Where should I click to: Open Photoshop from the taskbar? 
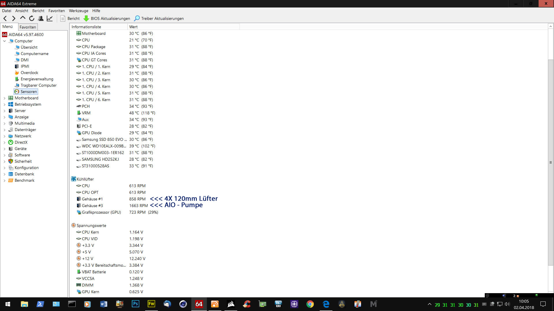coord(135,304)
